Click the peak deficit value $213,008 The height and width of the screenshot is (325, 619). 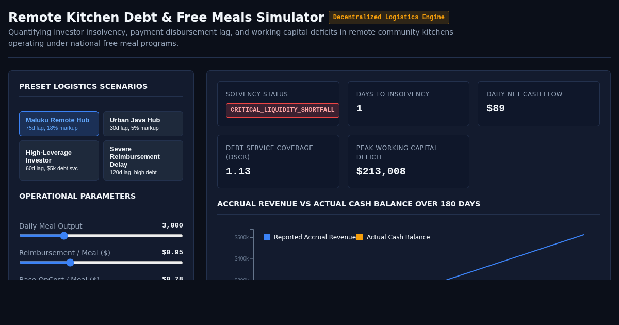(381, 171)
